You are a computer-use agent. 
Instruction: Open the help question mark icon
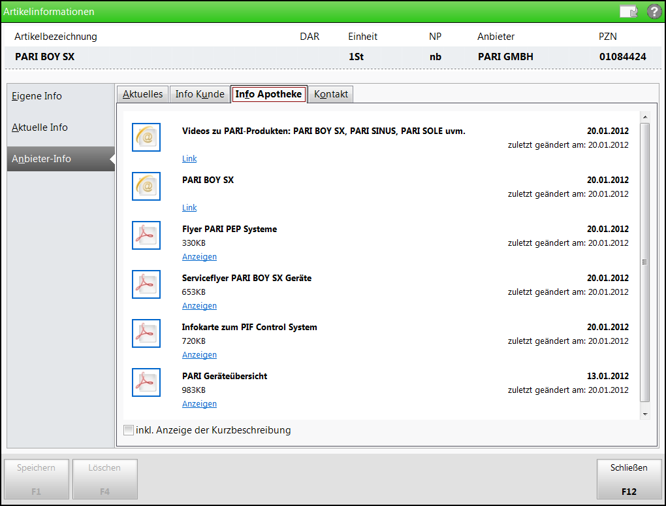pos(654,12)
